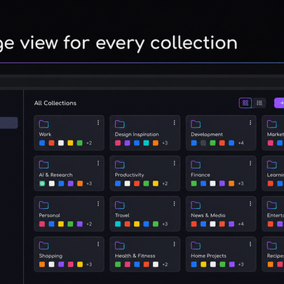284x284 pixels.
Task: Open the Entertainment folder icon
Action: [x=271, y=205]
